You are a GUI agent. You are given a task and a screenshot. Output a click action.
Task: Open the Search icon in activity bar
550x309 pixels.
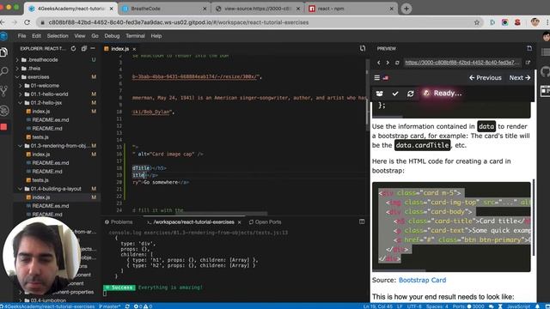3,71
